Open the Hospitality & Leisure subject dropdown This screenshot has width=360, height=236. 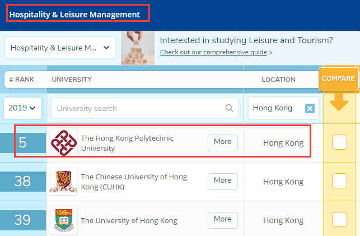[x=60, y=48]
